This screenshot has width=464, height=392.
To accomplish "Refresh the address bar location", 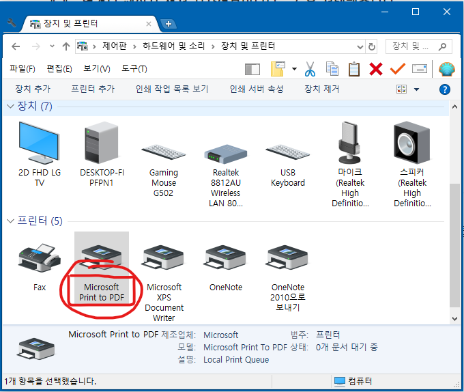I will 372,46.
